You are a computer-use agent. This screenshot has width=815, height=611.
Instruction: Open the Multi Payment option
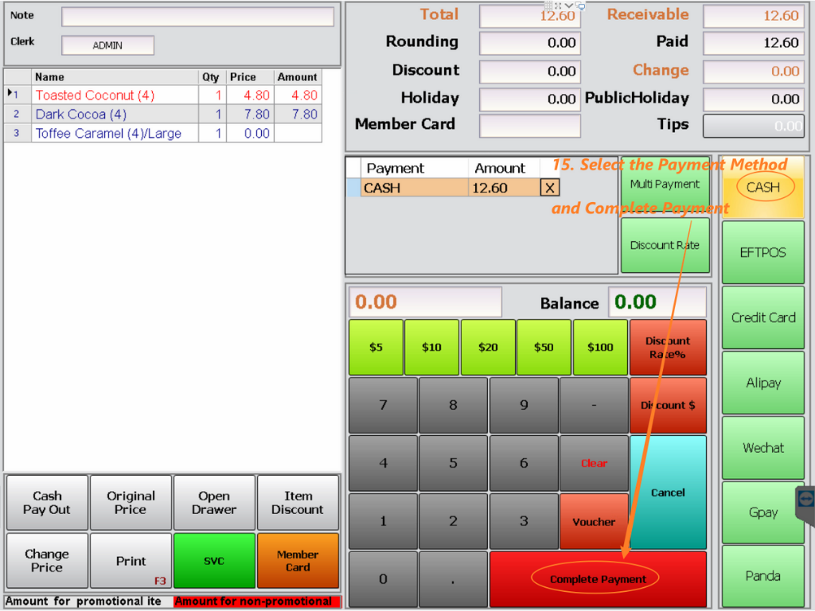click(x=665, y=185)
